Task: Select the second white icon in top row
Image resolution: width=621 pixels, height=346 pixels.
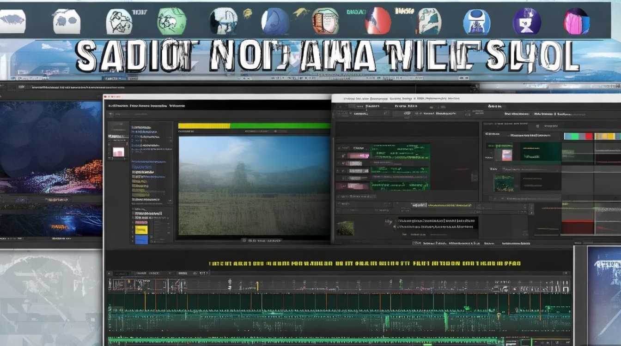Action: tap(66, 21)
